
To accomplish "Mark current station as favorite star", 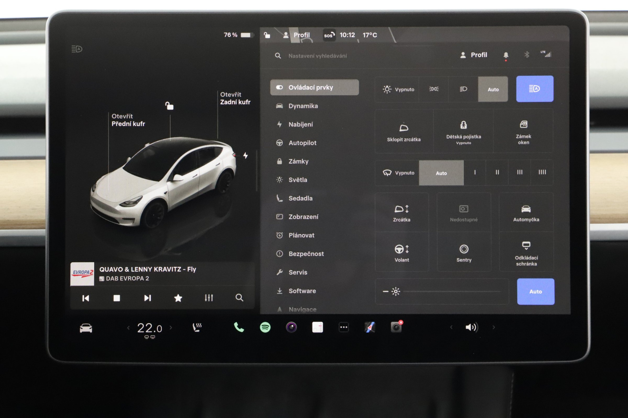I will coord(178,298).
